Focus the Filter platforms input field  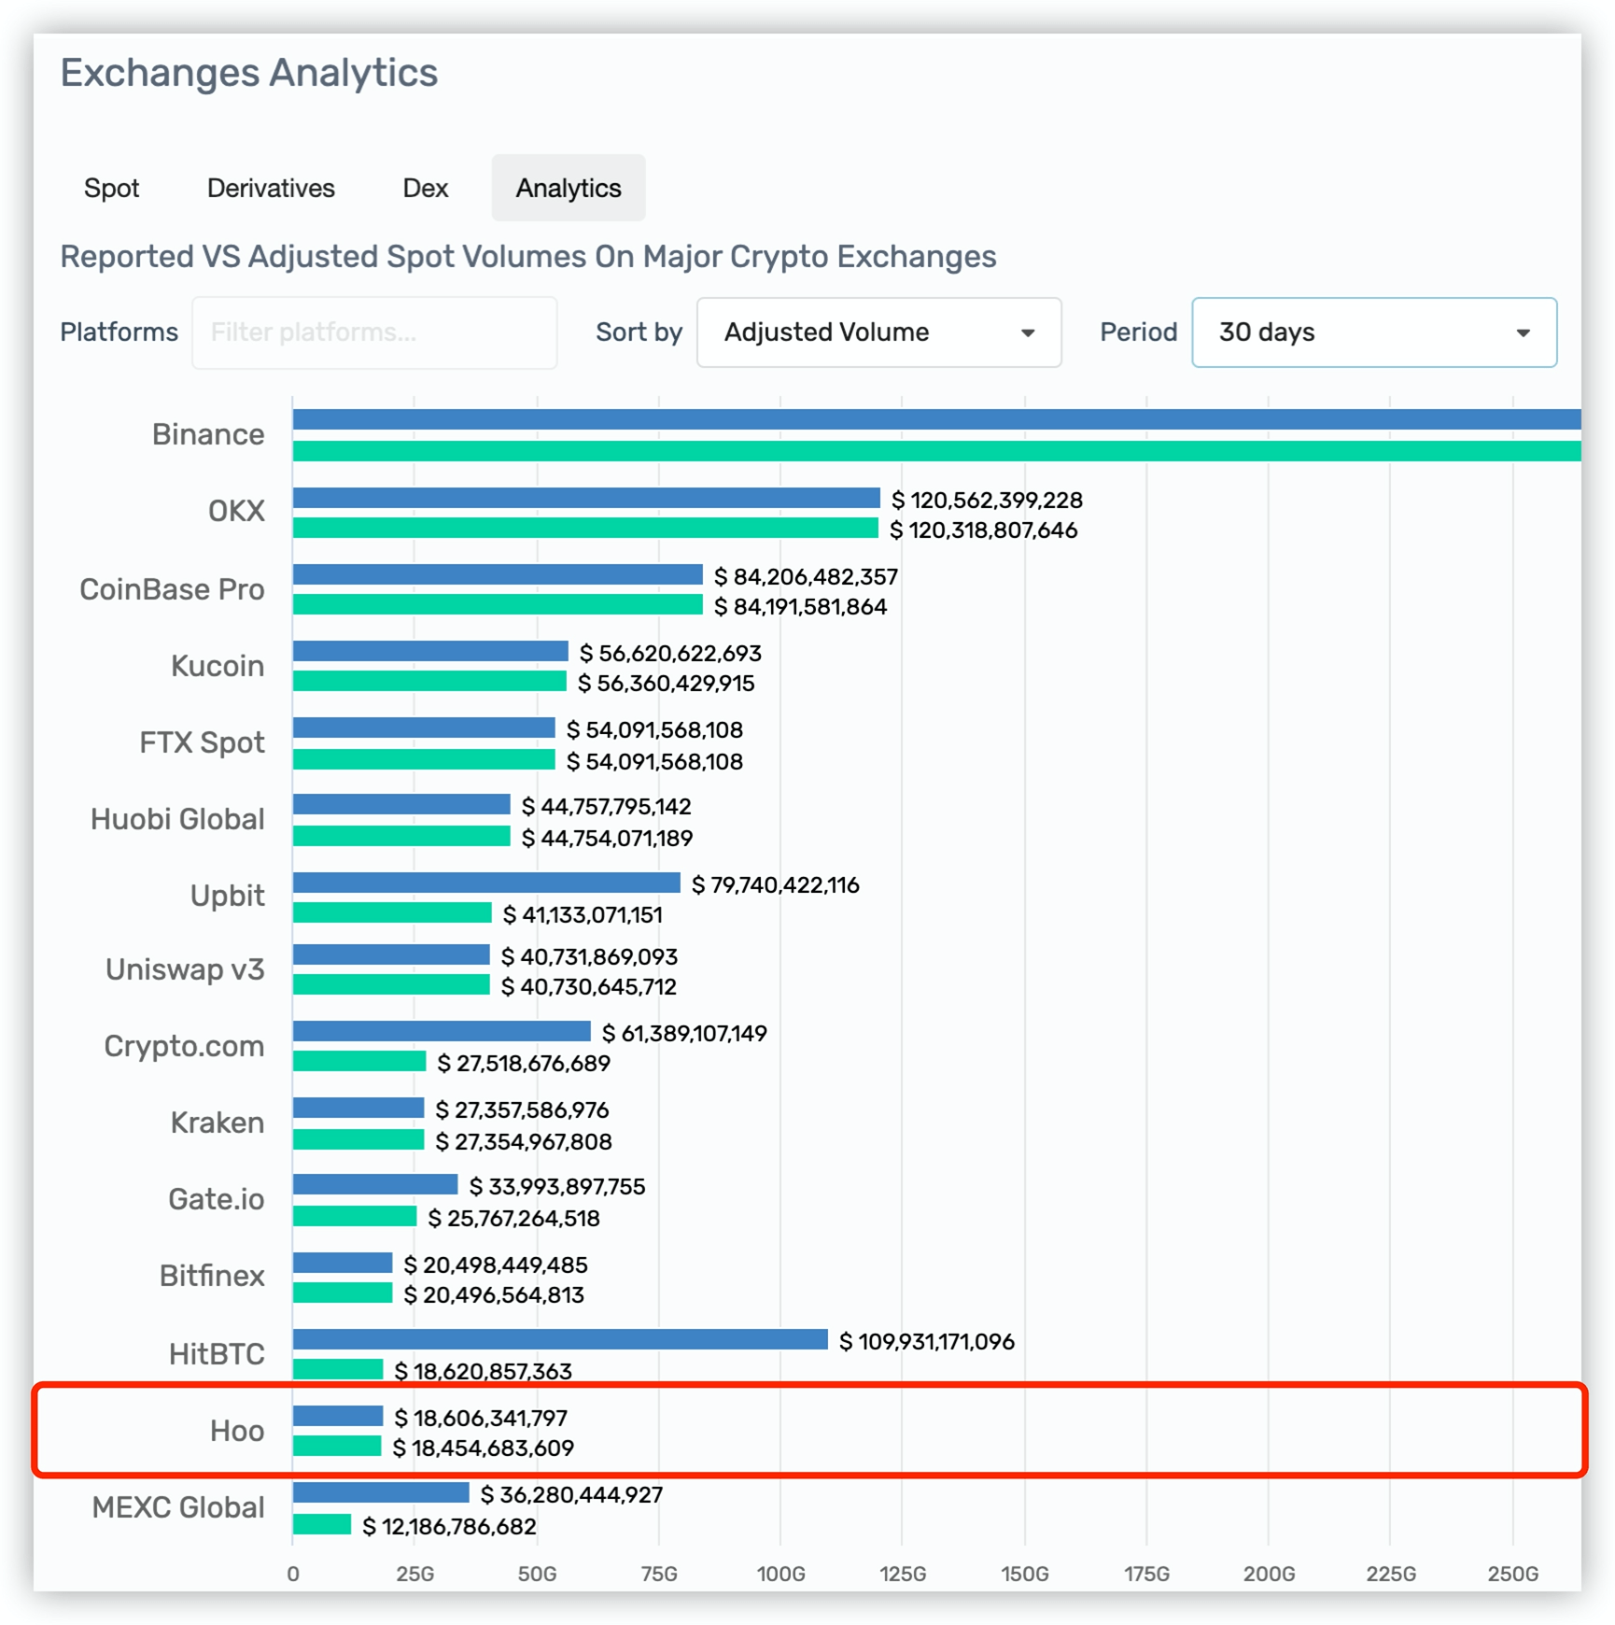point(374,332)
